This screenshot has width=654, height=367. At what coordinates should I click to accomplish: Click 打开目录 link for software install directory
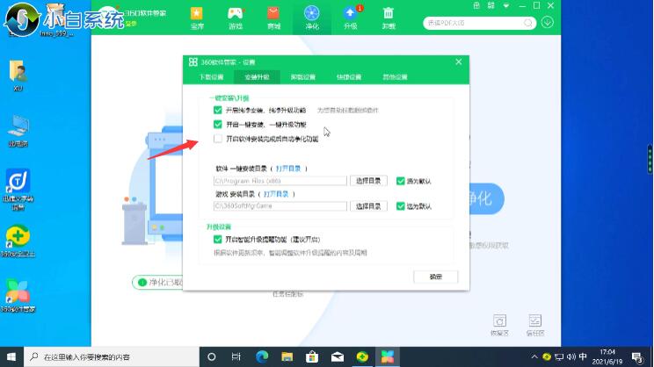pos(288,169)
